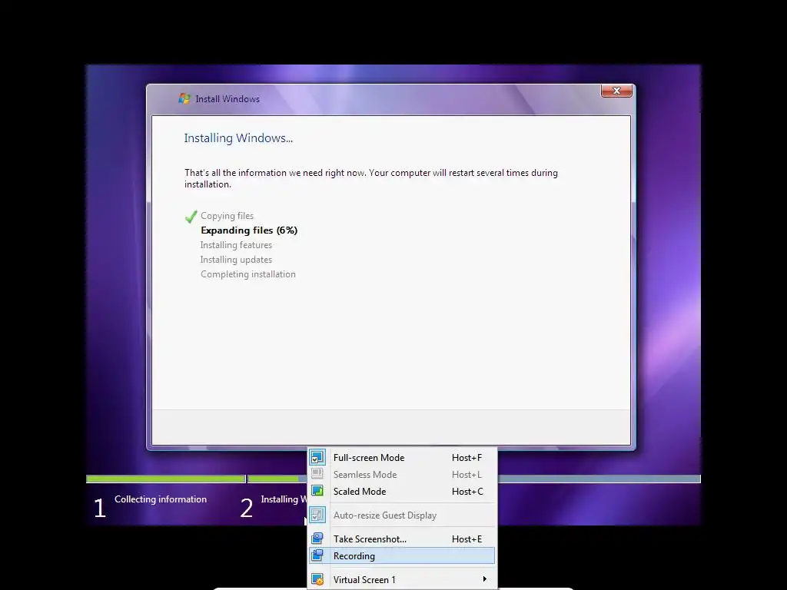This screenshot has height=590, width=787.
Task: Toggle Auto-resize Guest Display
Action: [x=402, y=515]
